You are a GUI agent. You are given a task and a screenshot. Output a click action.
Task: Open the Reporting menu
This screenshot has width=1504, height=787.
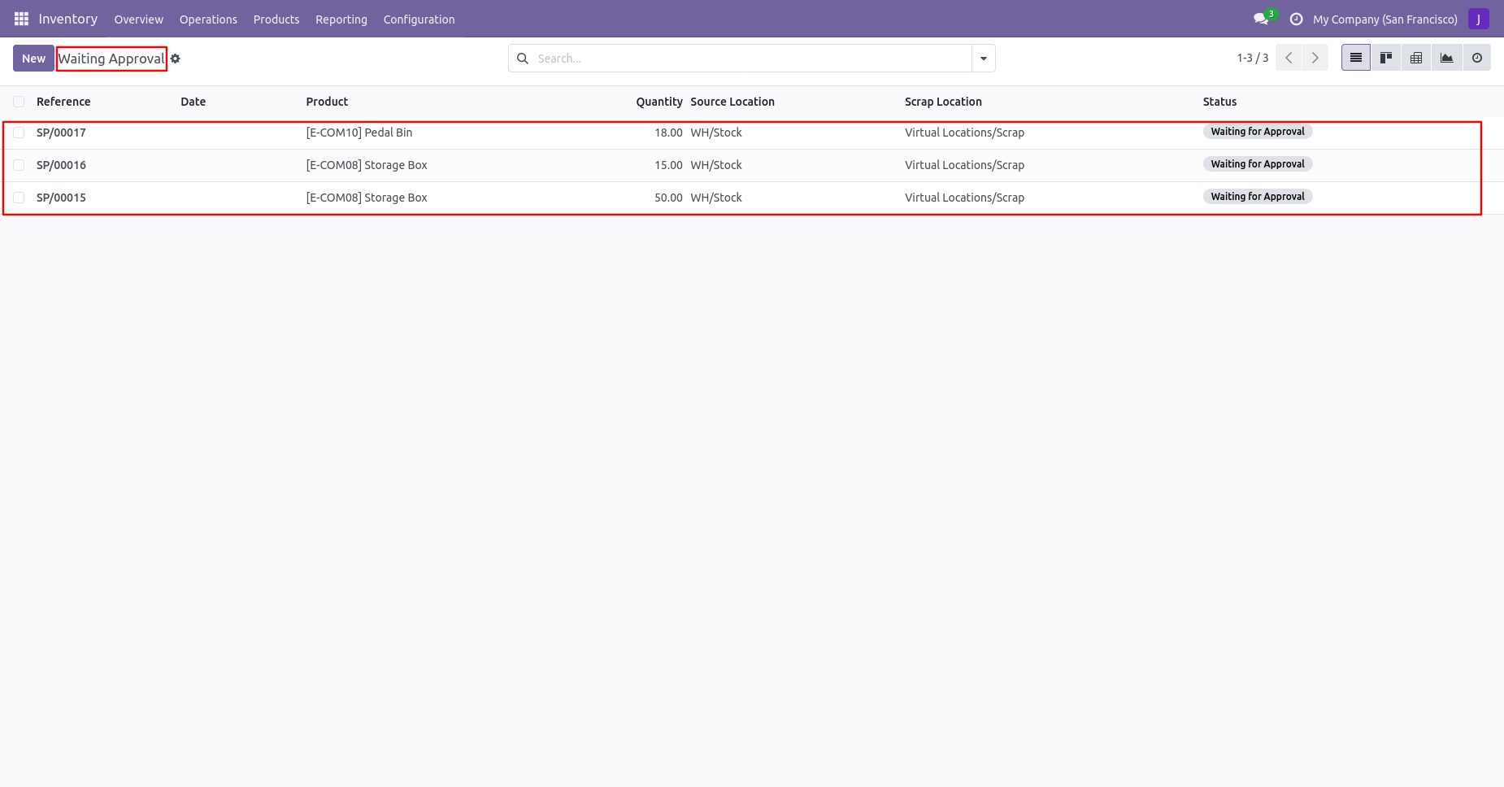(x=341, y=20)
